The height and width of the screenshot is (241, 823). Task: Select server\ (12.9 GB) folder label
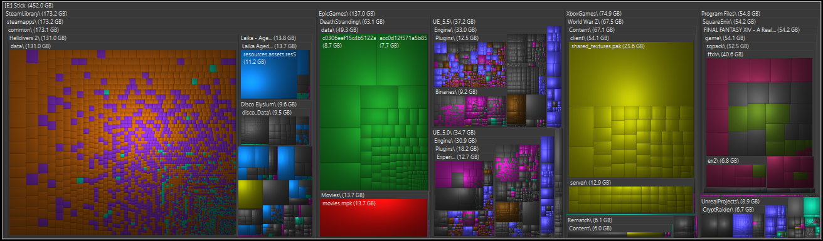pyautogui.click(x=590, y=182)
